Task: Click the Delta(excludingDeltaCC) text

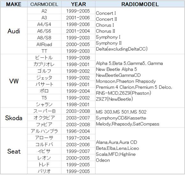Action: point(122,49)
